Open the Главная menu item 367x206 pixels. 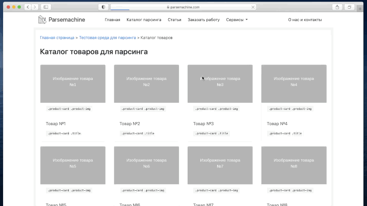pyautogui.click(x=112, y=20)
